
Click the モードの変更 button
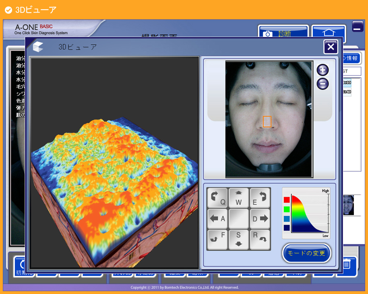[306, 253]
